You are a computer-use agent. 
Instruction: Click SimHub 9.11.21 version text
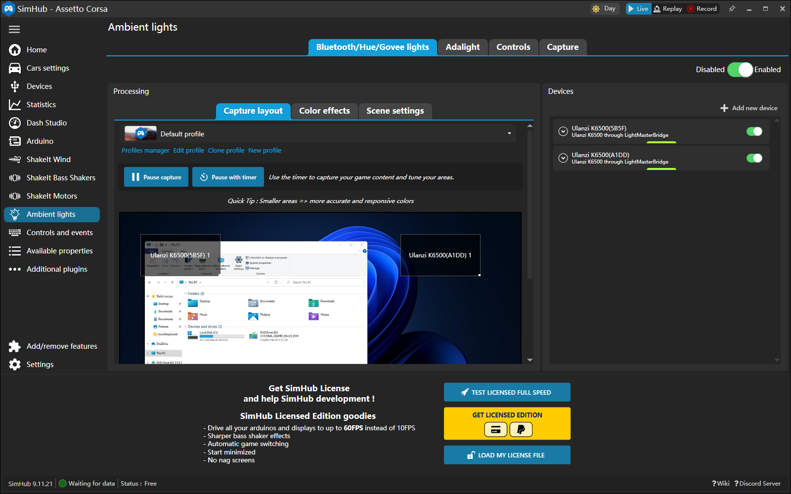(x=30, y=484)
